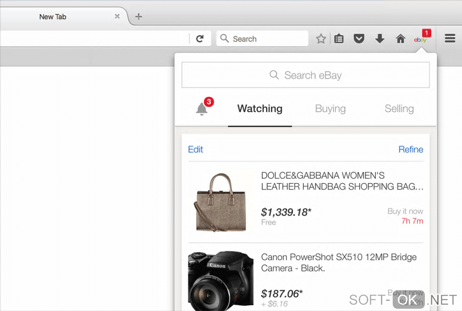This screenshot has width=462, height=311.
Task: Open a new tab with plus button
Action: coord(139,16)
